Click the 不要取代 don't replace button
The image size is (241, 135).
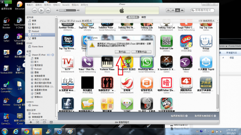tap(141, 52)
